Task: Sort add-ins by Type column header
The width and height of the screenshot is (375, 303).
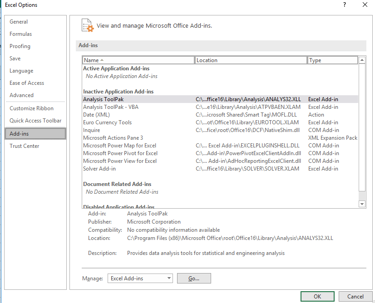Action: coord(332,60)
